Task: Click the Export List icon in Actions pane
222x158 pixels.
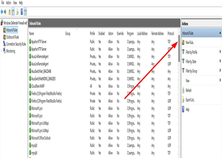Action: 183,100
